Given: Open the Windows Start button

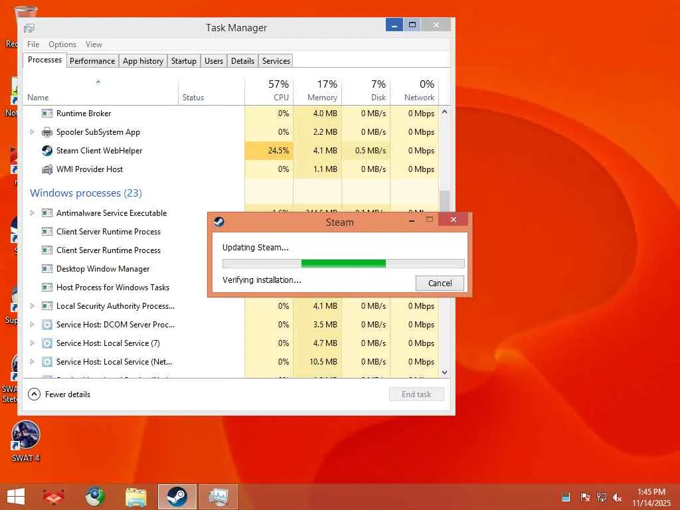Looking at the screenshot, I should tap(16, 497).
